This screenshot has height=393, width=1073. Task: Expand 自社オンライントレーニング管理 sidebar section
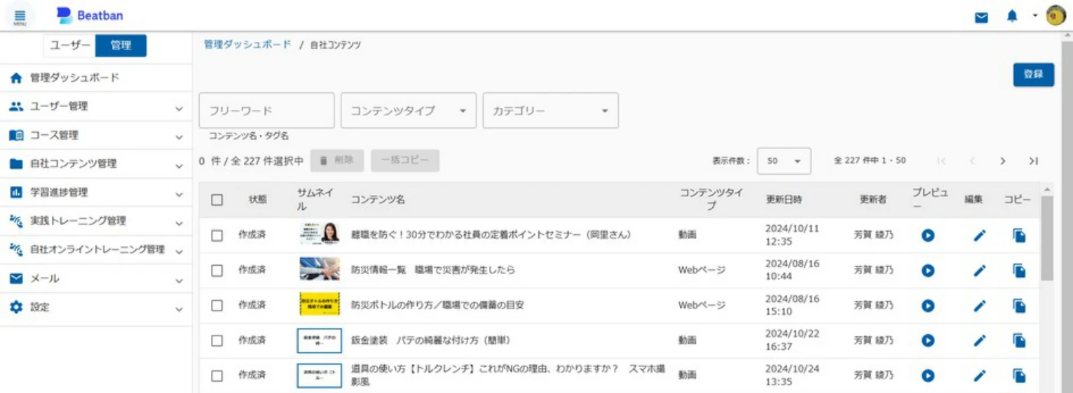(x=96, y=250)
